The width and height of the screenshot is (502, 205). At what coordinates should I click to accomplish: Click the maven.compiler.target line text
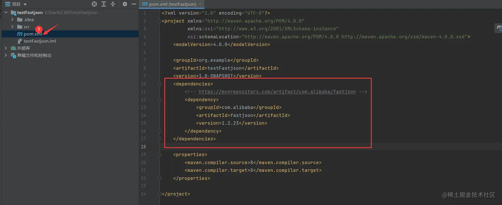tap(253, 170)
